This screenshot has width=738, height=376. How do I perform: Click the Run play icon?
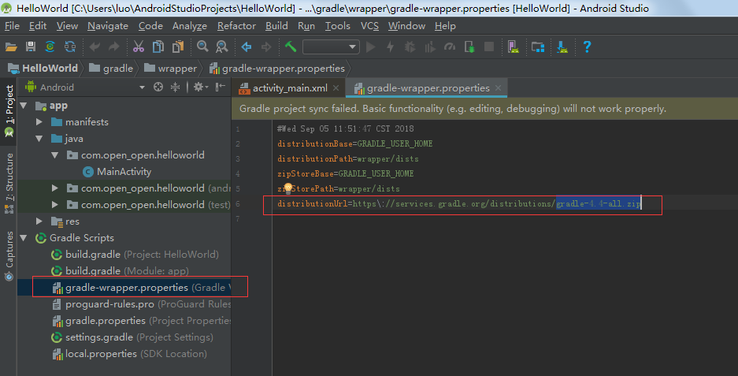pyautogui.click(x=371, y=47)
